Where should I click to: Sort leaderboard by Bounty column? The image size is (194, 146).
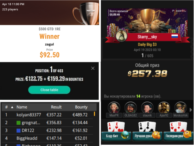81,107
